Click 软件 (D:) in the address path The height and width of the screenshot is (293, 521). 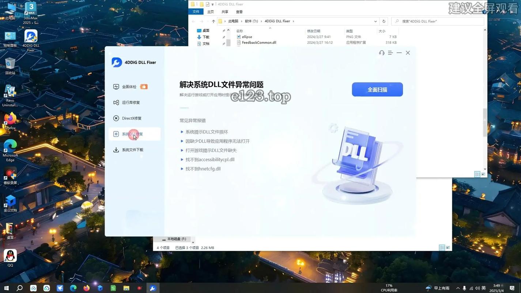(x=251, y=21)
